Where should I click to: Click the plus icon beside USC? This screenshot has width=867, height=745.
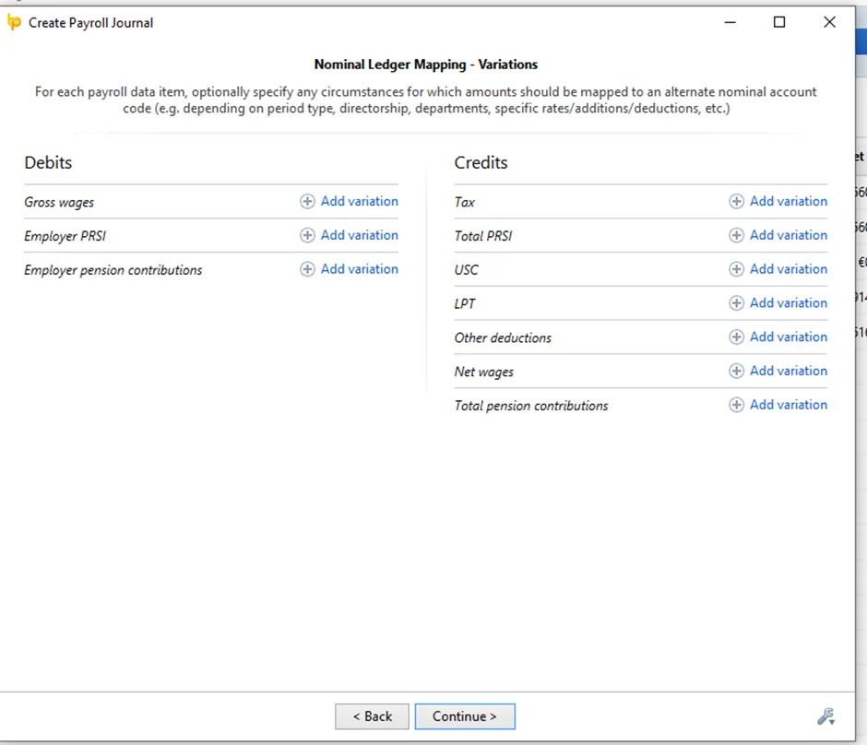(737, 269)
